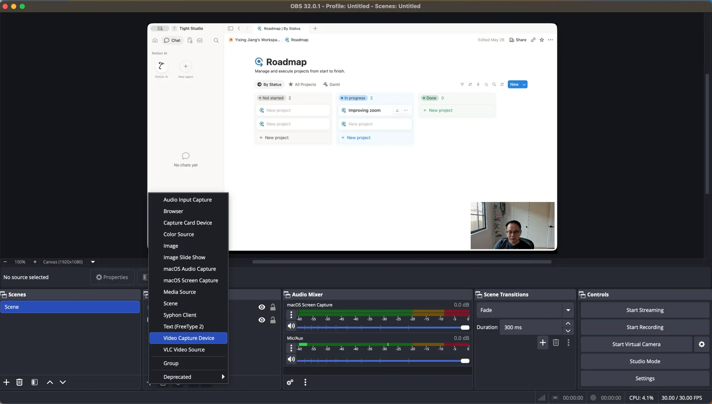The width and height of the screenshot is (712, 404).
Task: Select Scene source menu entry
Action: 188,303
